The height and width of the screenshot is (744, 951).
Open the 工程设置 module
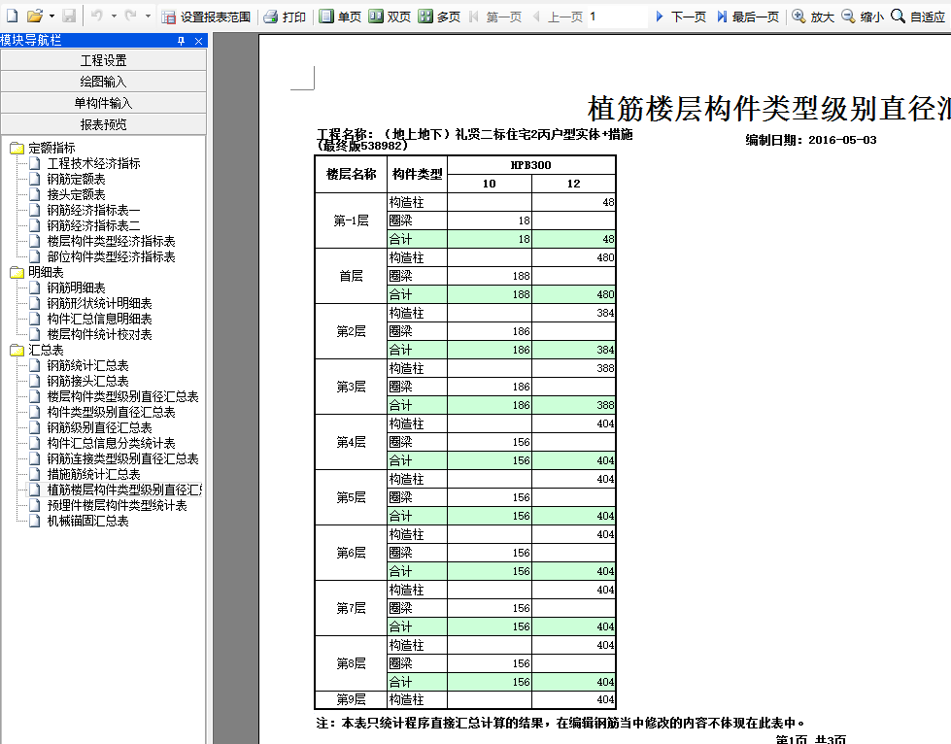[x=104, y=60]
